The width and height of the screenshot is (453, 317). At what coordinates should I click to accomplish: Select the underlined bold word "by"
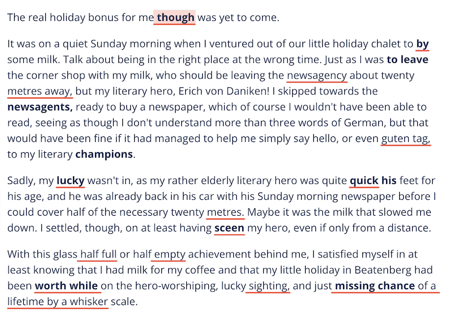click(422, 44)
